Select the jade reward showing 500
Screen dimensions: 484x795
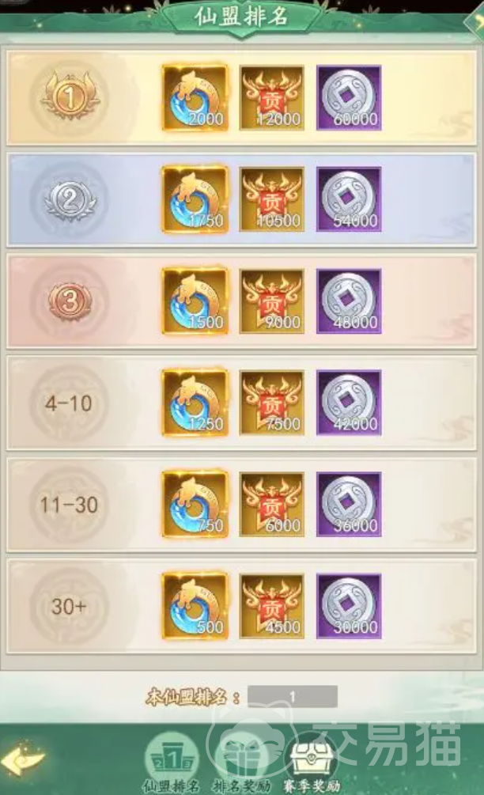point(195,606)
